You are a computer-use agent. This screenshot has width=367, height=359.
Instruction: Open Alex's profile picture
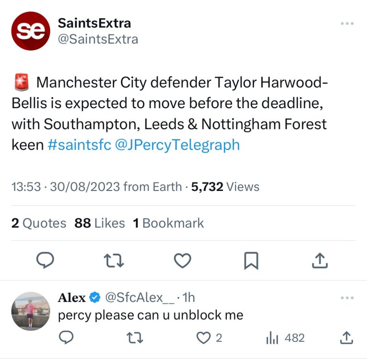click(x=31, y=311)
